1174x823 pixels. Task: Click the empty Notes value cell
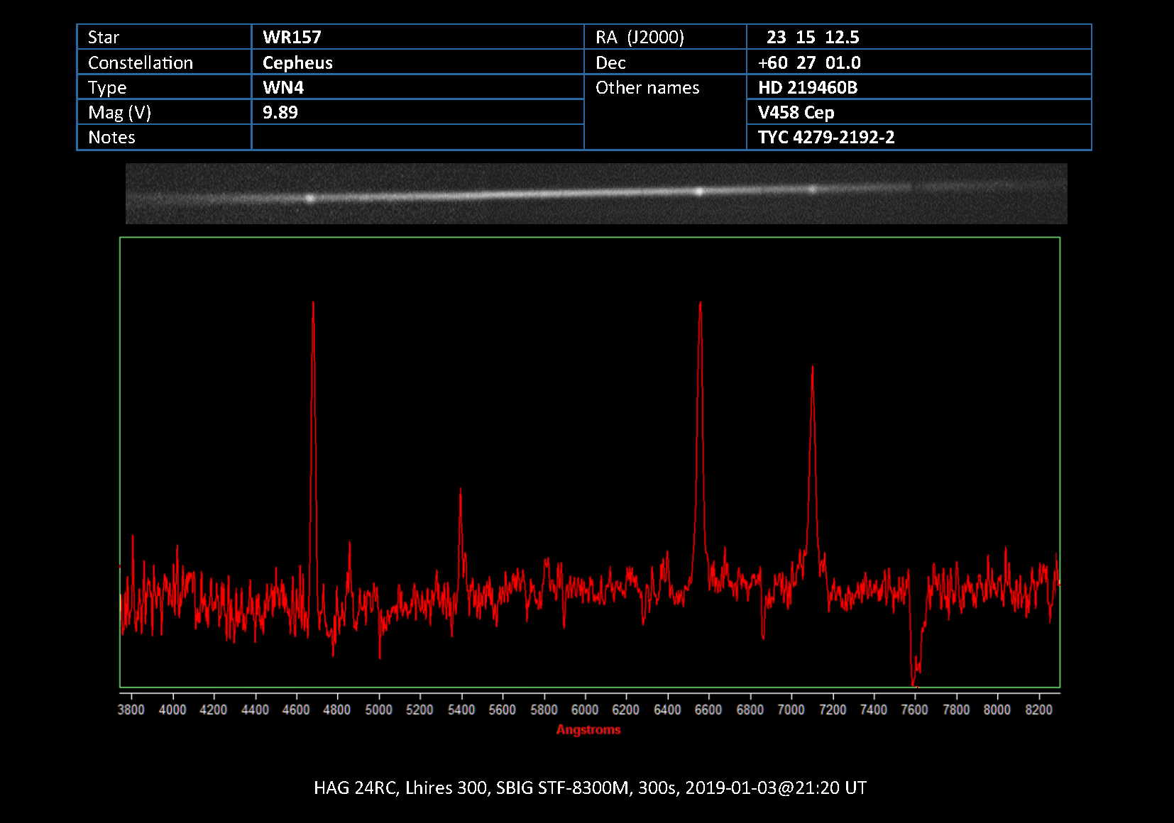417,137
